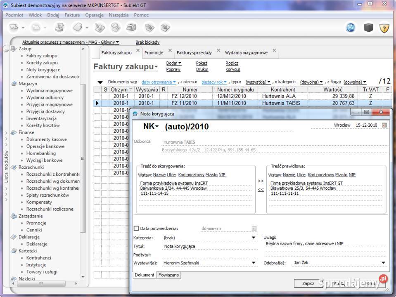Open Wystawił(a) dropdown with Hieronim Szefowski
This screenshot has height=297, width=396.
(254, 262)
